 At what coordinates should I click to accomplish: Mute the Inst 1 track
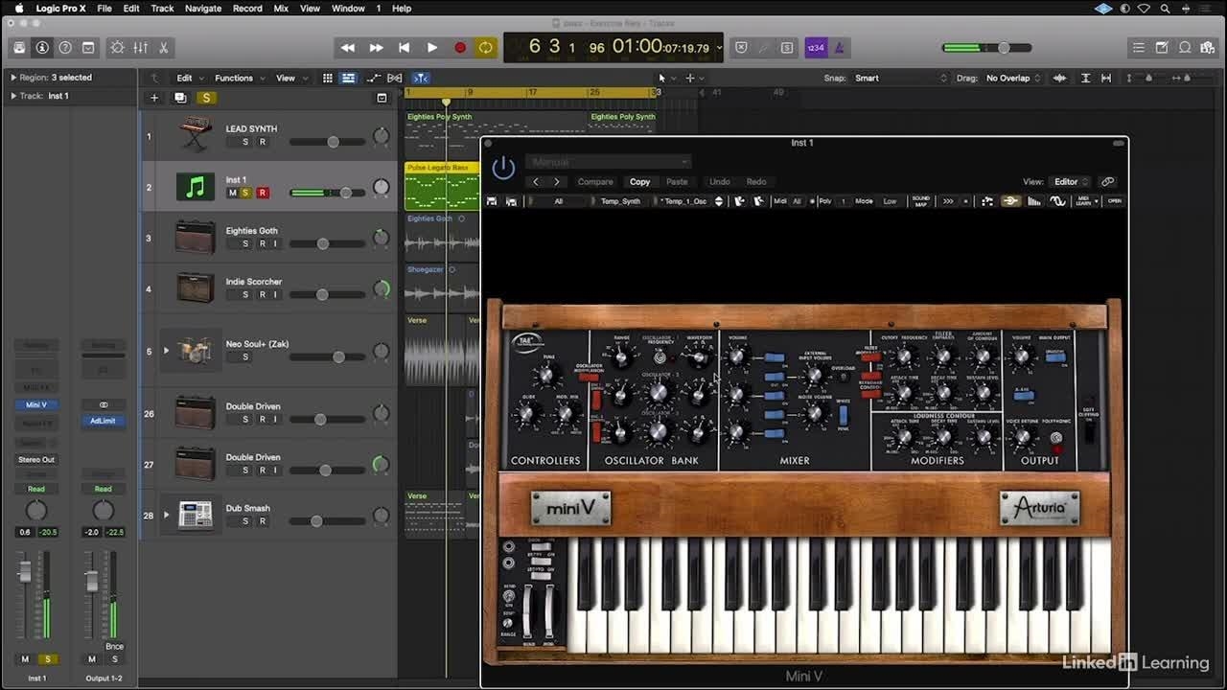(231, 193)
